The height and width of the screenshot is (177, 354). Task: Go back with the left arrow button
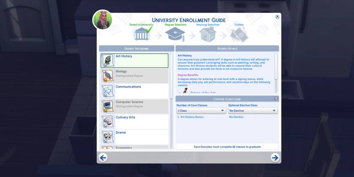(x=103, y=158)
